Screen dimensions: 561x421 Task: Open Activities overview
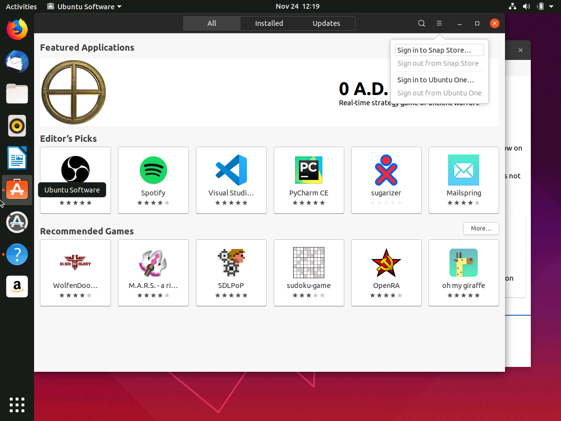tap(21, 6)
